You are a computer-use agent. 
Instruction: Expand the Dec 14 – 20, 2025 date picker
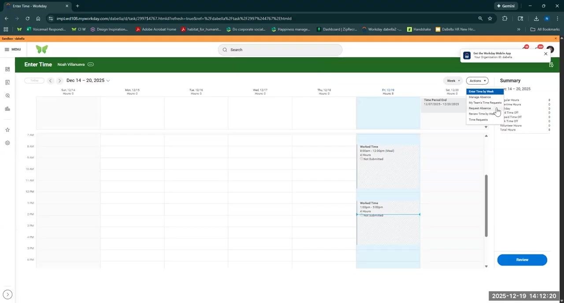[x=88, y=81]
